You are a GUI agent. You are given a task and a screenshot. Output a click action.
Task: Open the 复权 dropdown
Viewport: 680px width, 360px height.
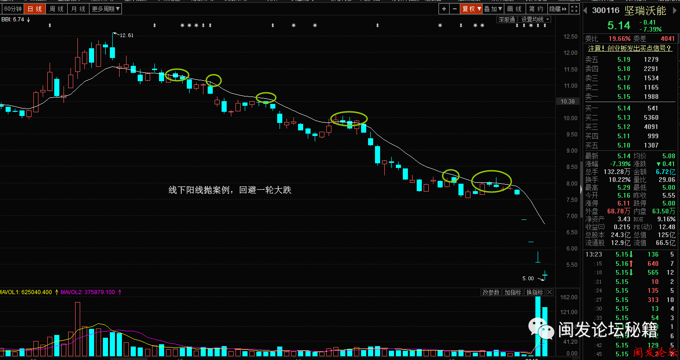(x=471, y=9)
